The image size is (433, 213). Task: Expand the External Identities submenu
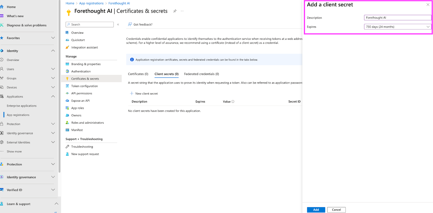coord(53,142)
